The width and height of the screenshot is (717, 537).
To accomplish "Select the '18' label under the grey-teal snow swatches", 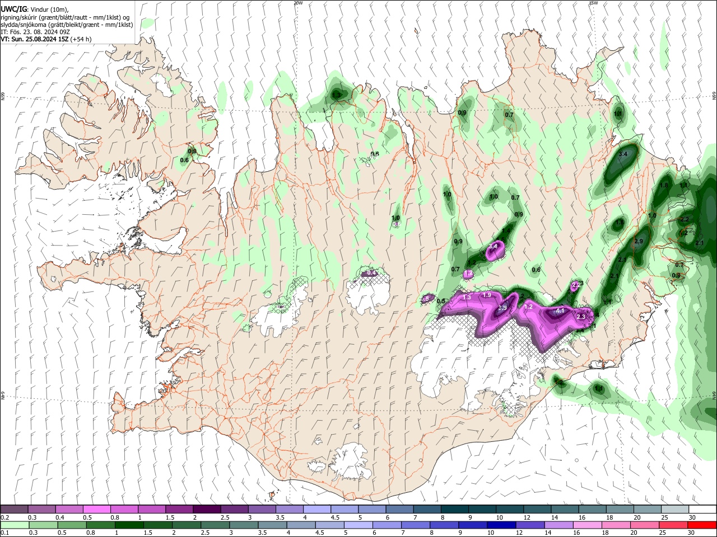I will click(609, 517).
